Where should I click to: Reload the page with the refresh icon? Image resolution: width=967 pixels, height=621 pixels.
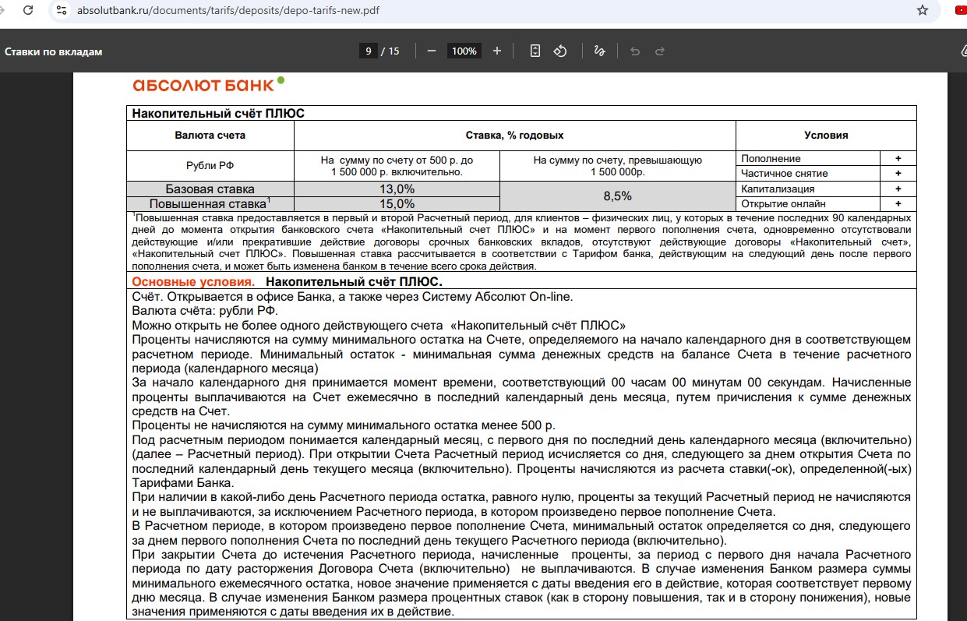point(28,11)
